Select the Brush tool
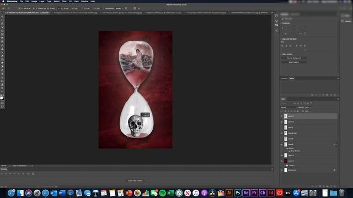The width and height of the screenshot is (353, 198). click(2, 45)
